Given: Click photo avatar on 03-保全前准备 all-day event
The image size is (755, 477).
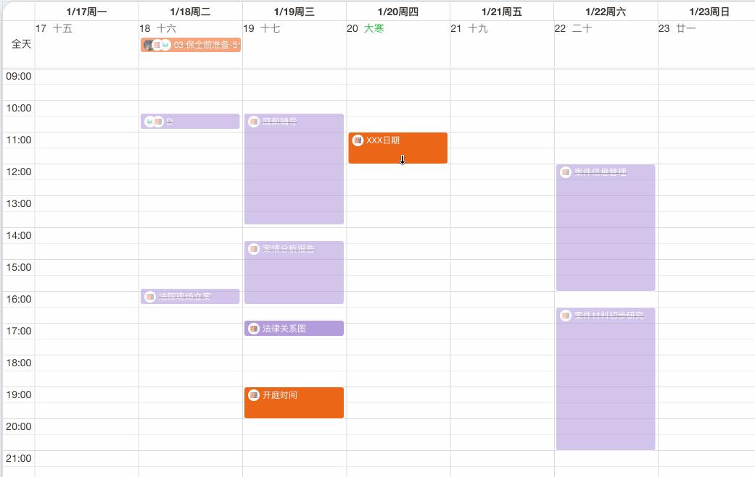Looking at the screenshot, I should (x=149, y=45).
